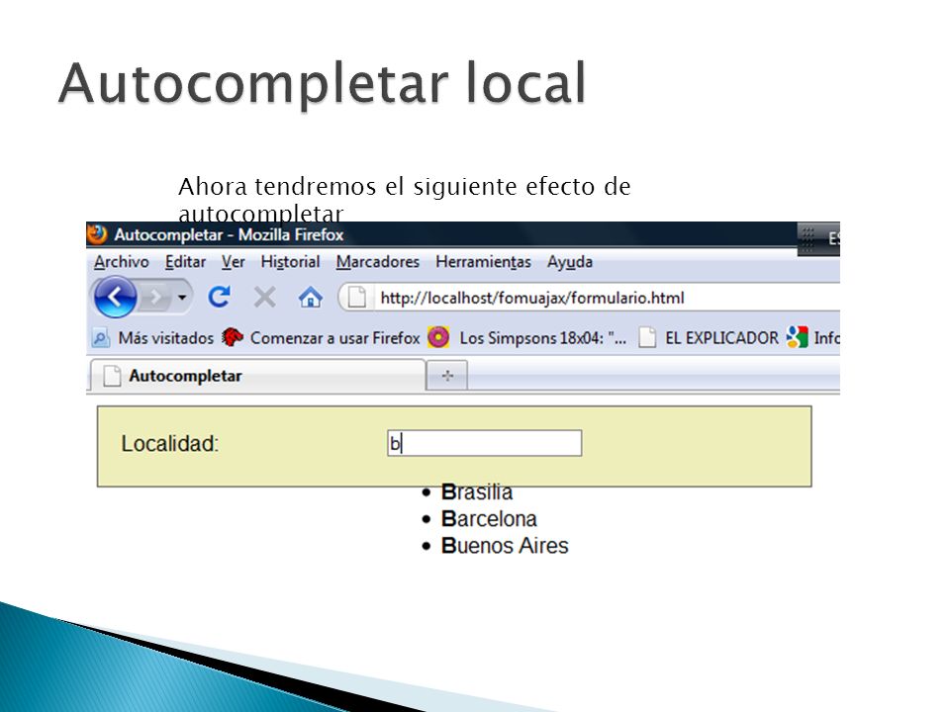This screenshot has height=712, width=950.
Task: Open a new tab with plus button
Action: point(447,376)
